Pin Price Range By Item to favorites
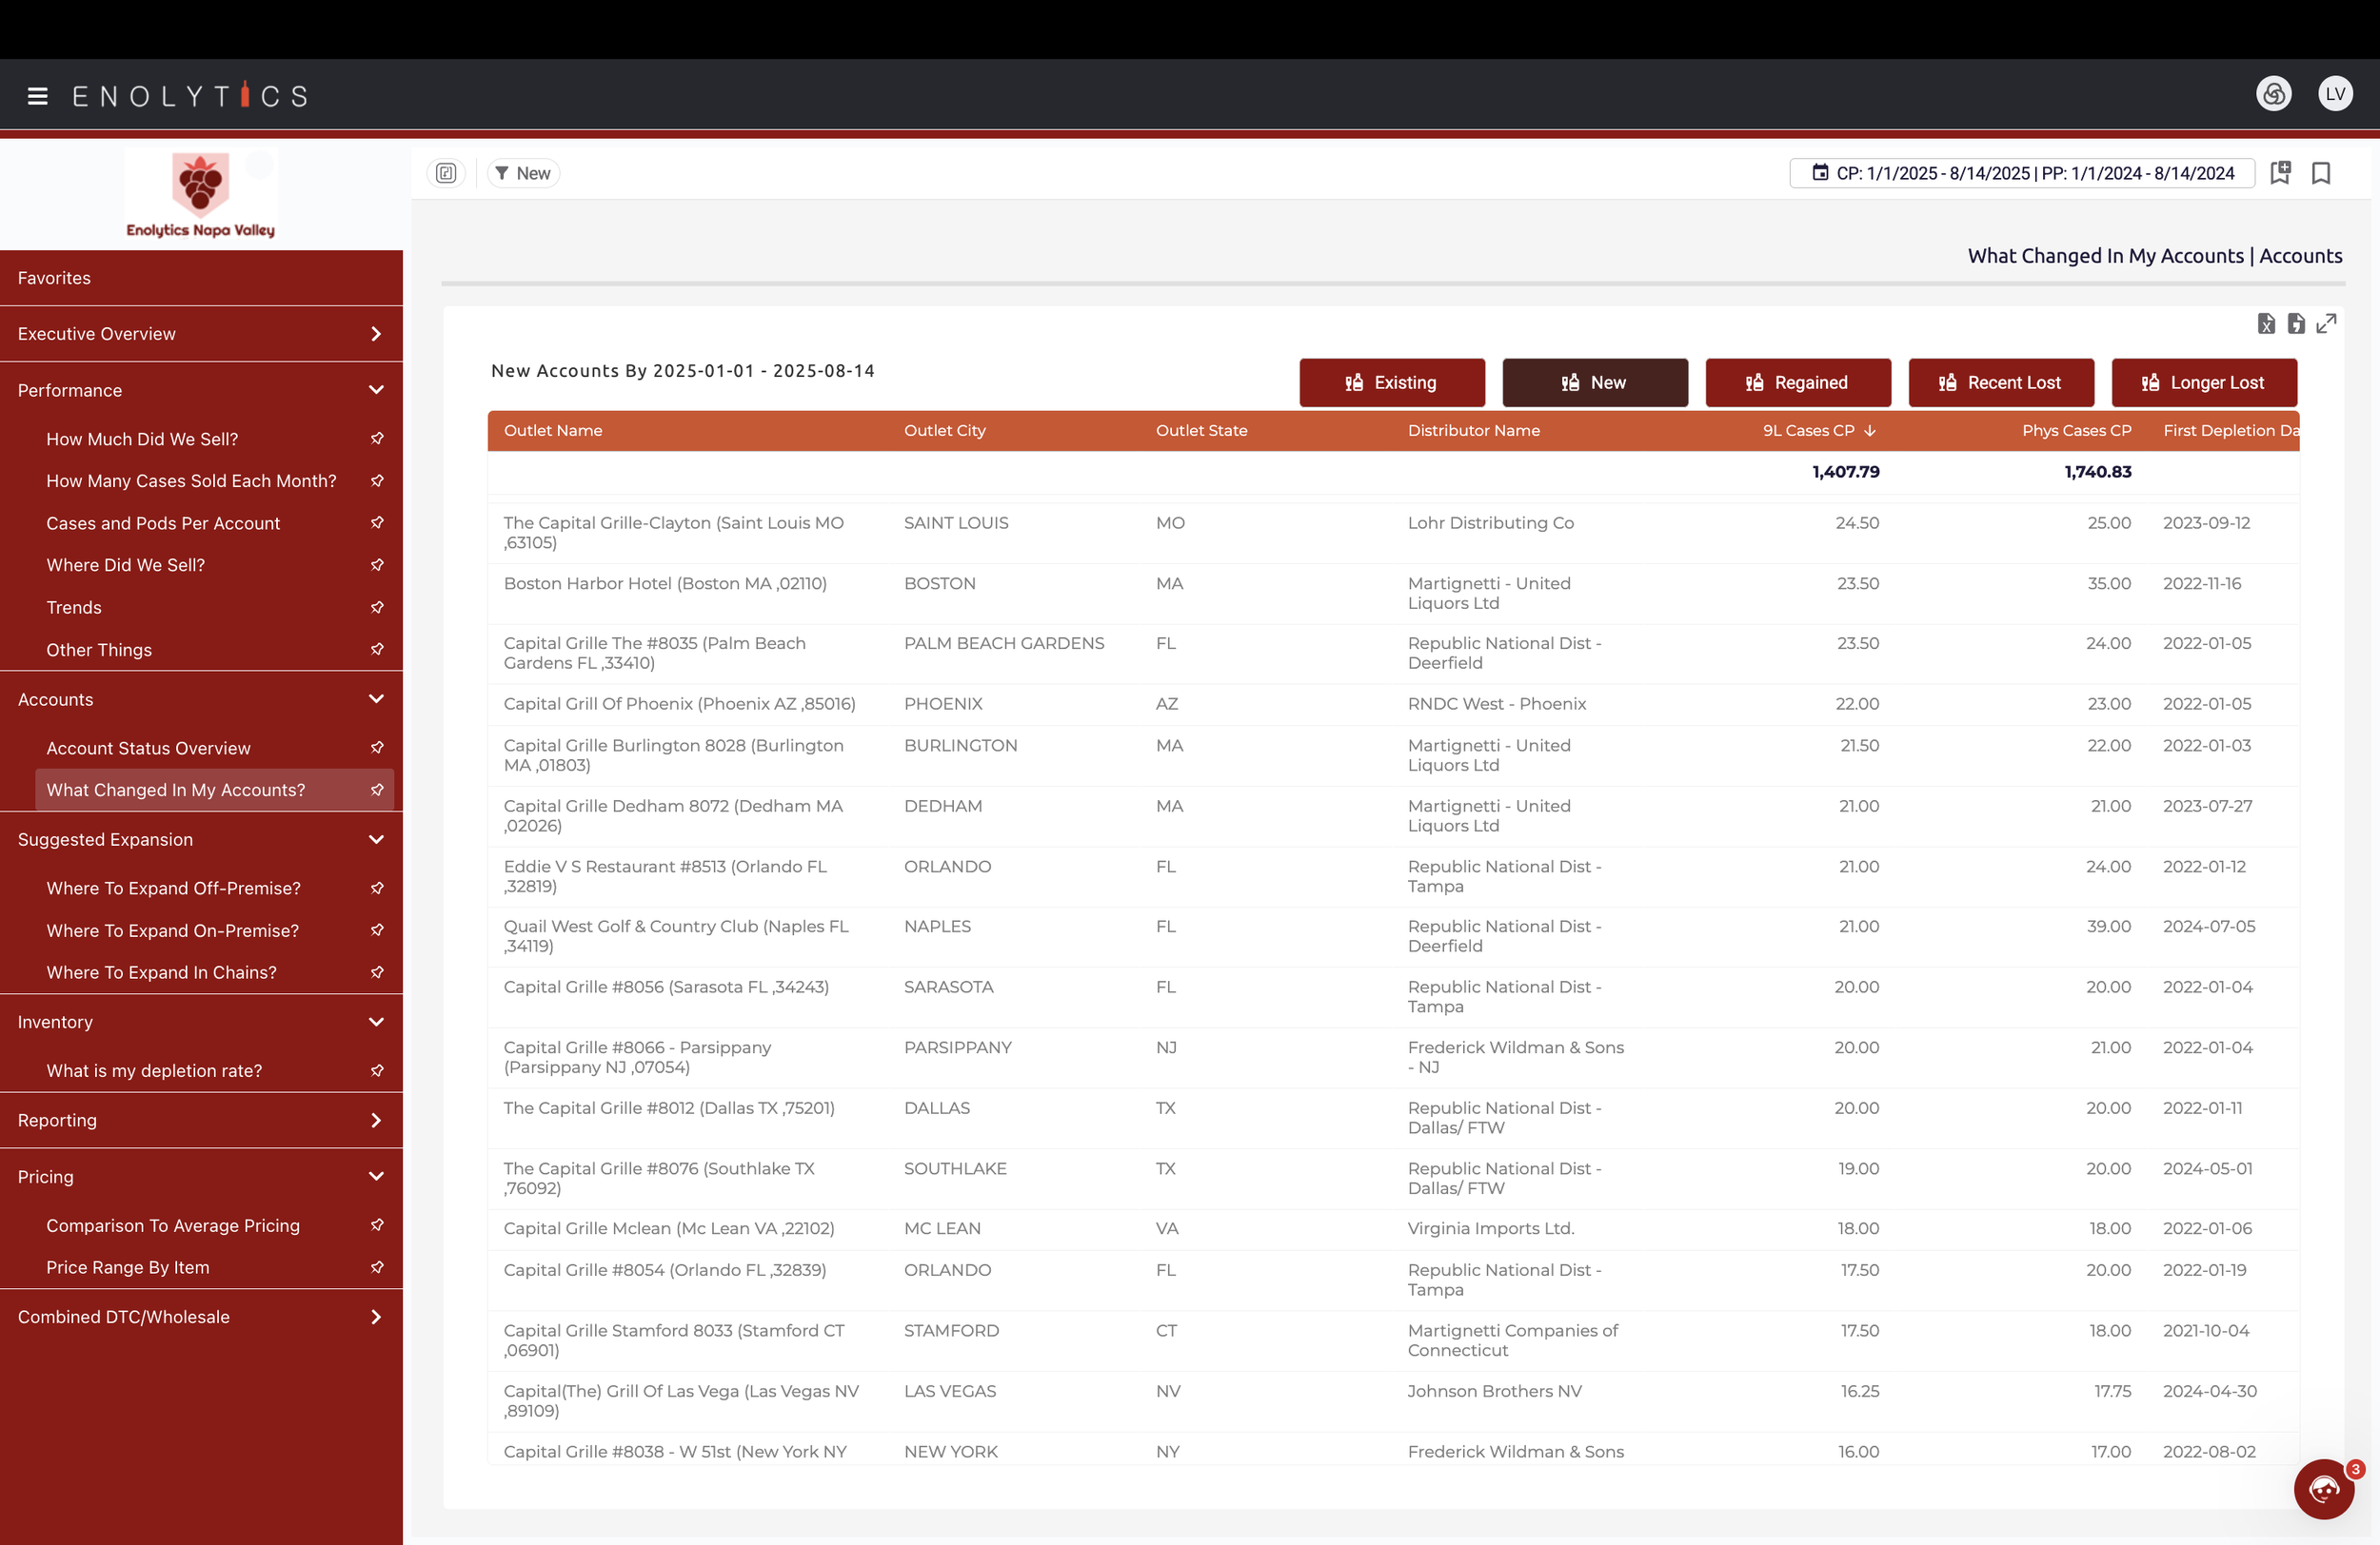Image resolution: width=2380 pixels, height=1545 pixels. (377, 1267)
